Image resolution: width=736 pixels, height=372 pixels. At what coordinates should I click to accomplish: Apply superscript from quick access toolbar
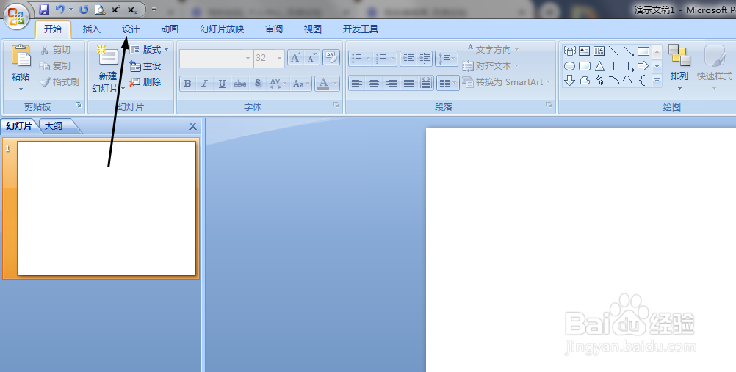coord(116,10)
